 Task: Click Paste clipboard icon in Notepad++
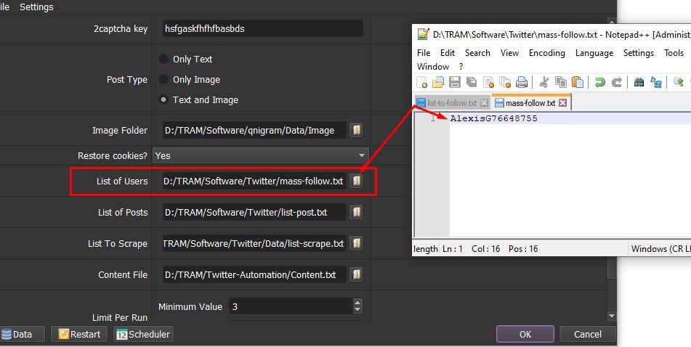pos(578,82)
